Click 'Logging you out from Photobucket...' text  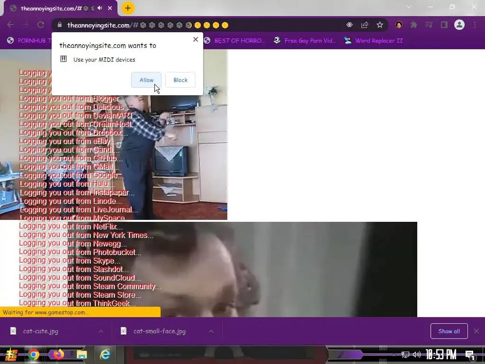coord(80,252)
